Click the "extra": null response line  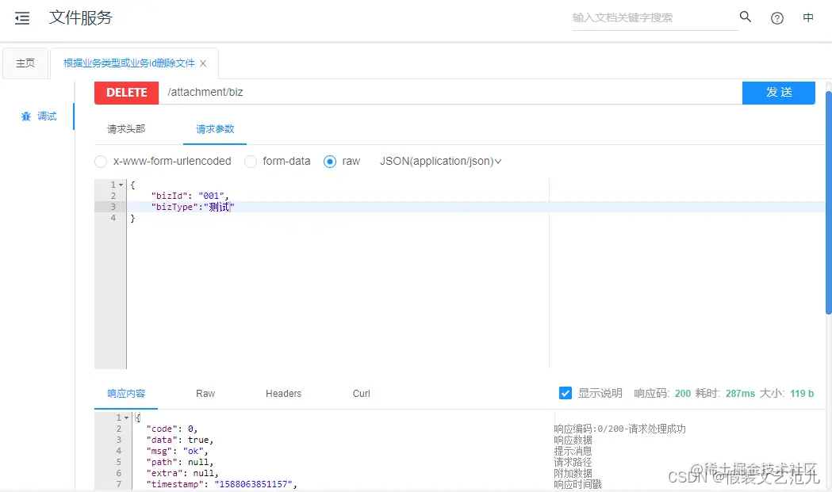[182, 473]
